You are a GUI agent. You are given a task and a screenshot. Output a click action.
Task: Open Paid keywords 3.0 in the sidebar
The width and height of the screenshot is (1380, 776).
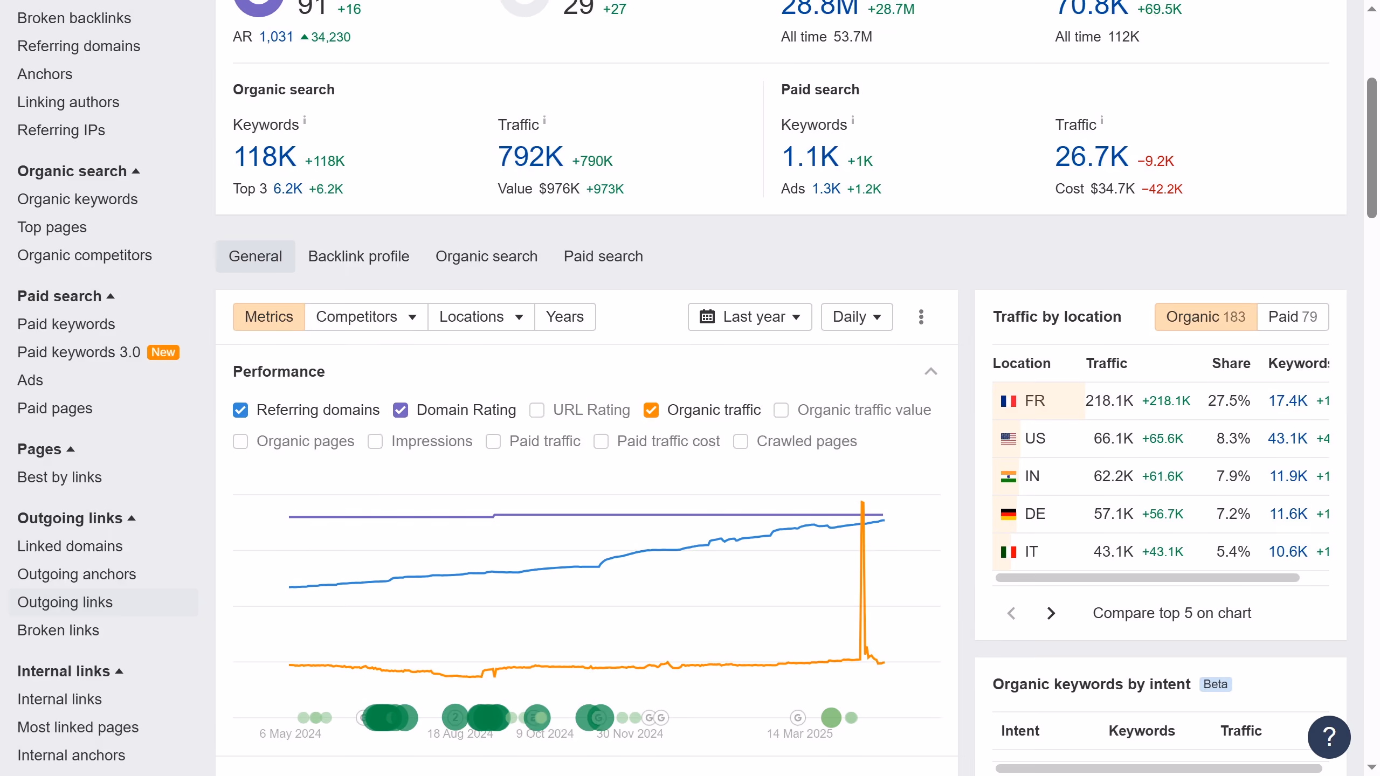[x=79, y=352]
